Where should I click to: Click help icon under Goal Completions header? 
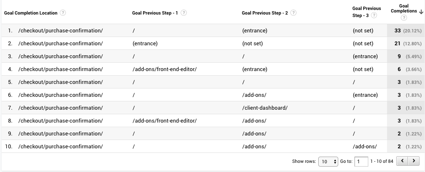click(404, 18)
